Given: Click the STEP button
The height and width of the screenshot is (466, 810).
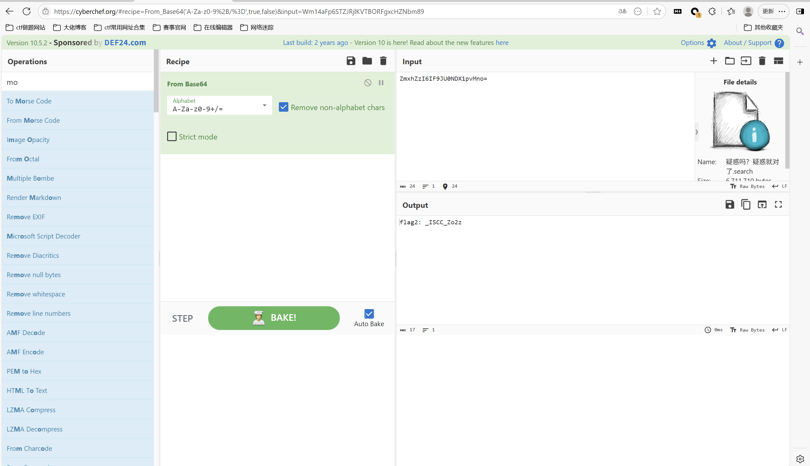Looking at the screenshot, I should [x=183, y=319].
